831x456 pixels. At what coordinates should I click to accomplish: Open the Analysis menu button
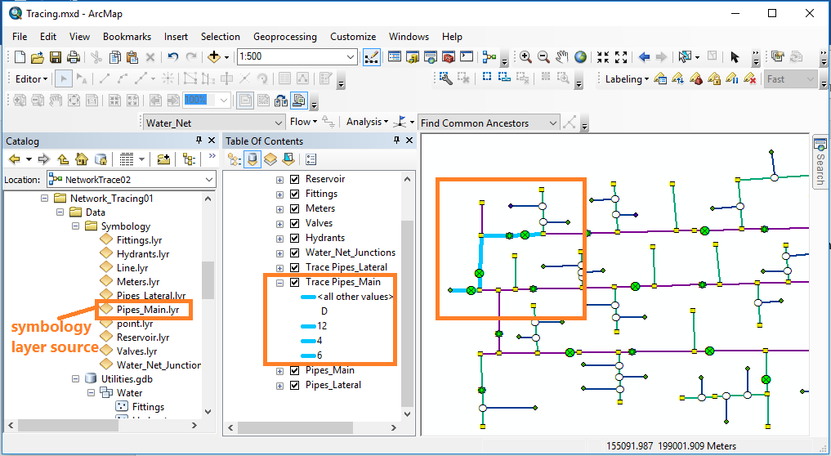(367, 122)
